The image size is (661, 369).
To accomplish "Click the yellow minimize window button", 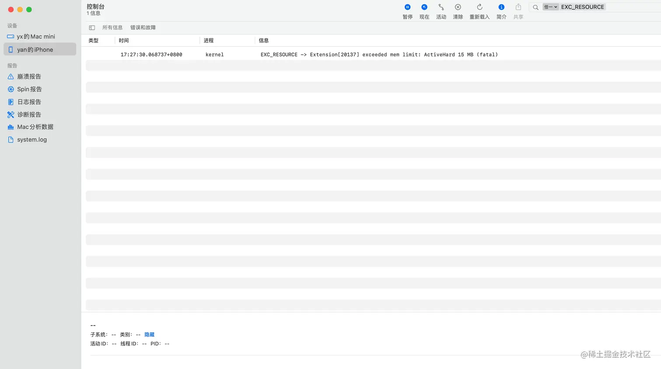I will [20, 10].
